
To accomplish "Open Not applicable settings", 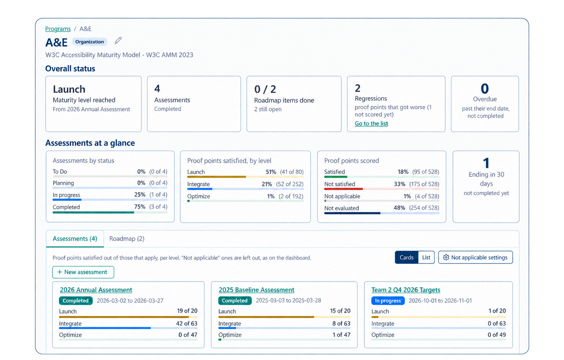I will [x=476, y=258].
